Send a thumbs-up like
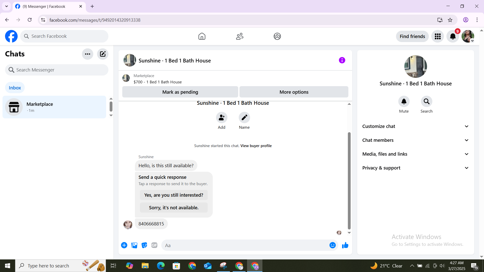This screenshot has width=484, height=272. click(x=345, y=245)
